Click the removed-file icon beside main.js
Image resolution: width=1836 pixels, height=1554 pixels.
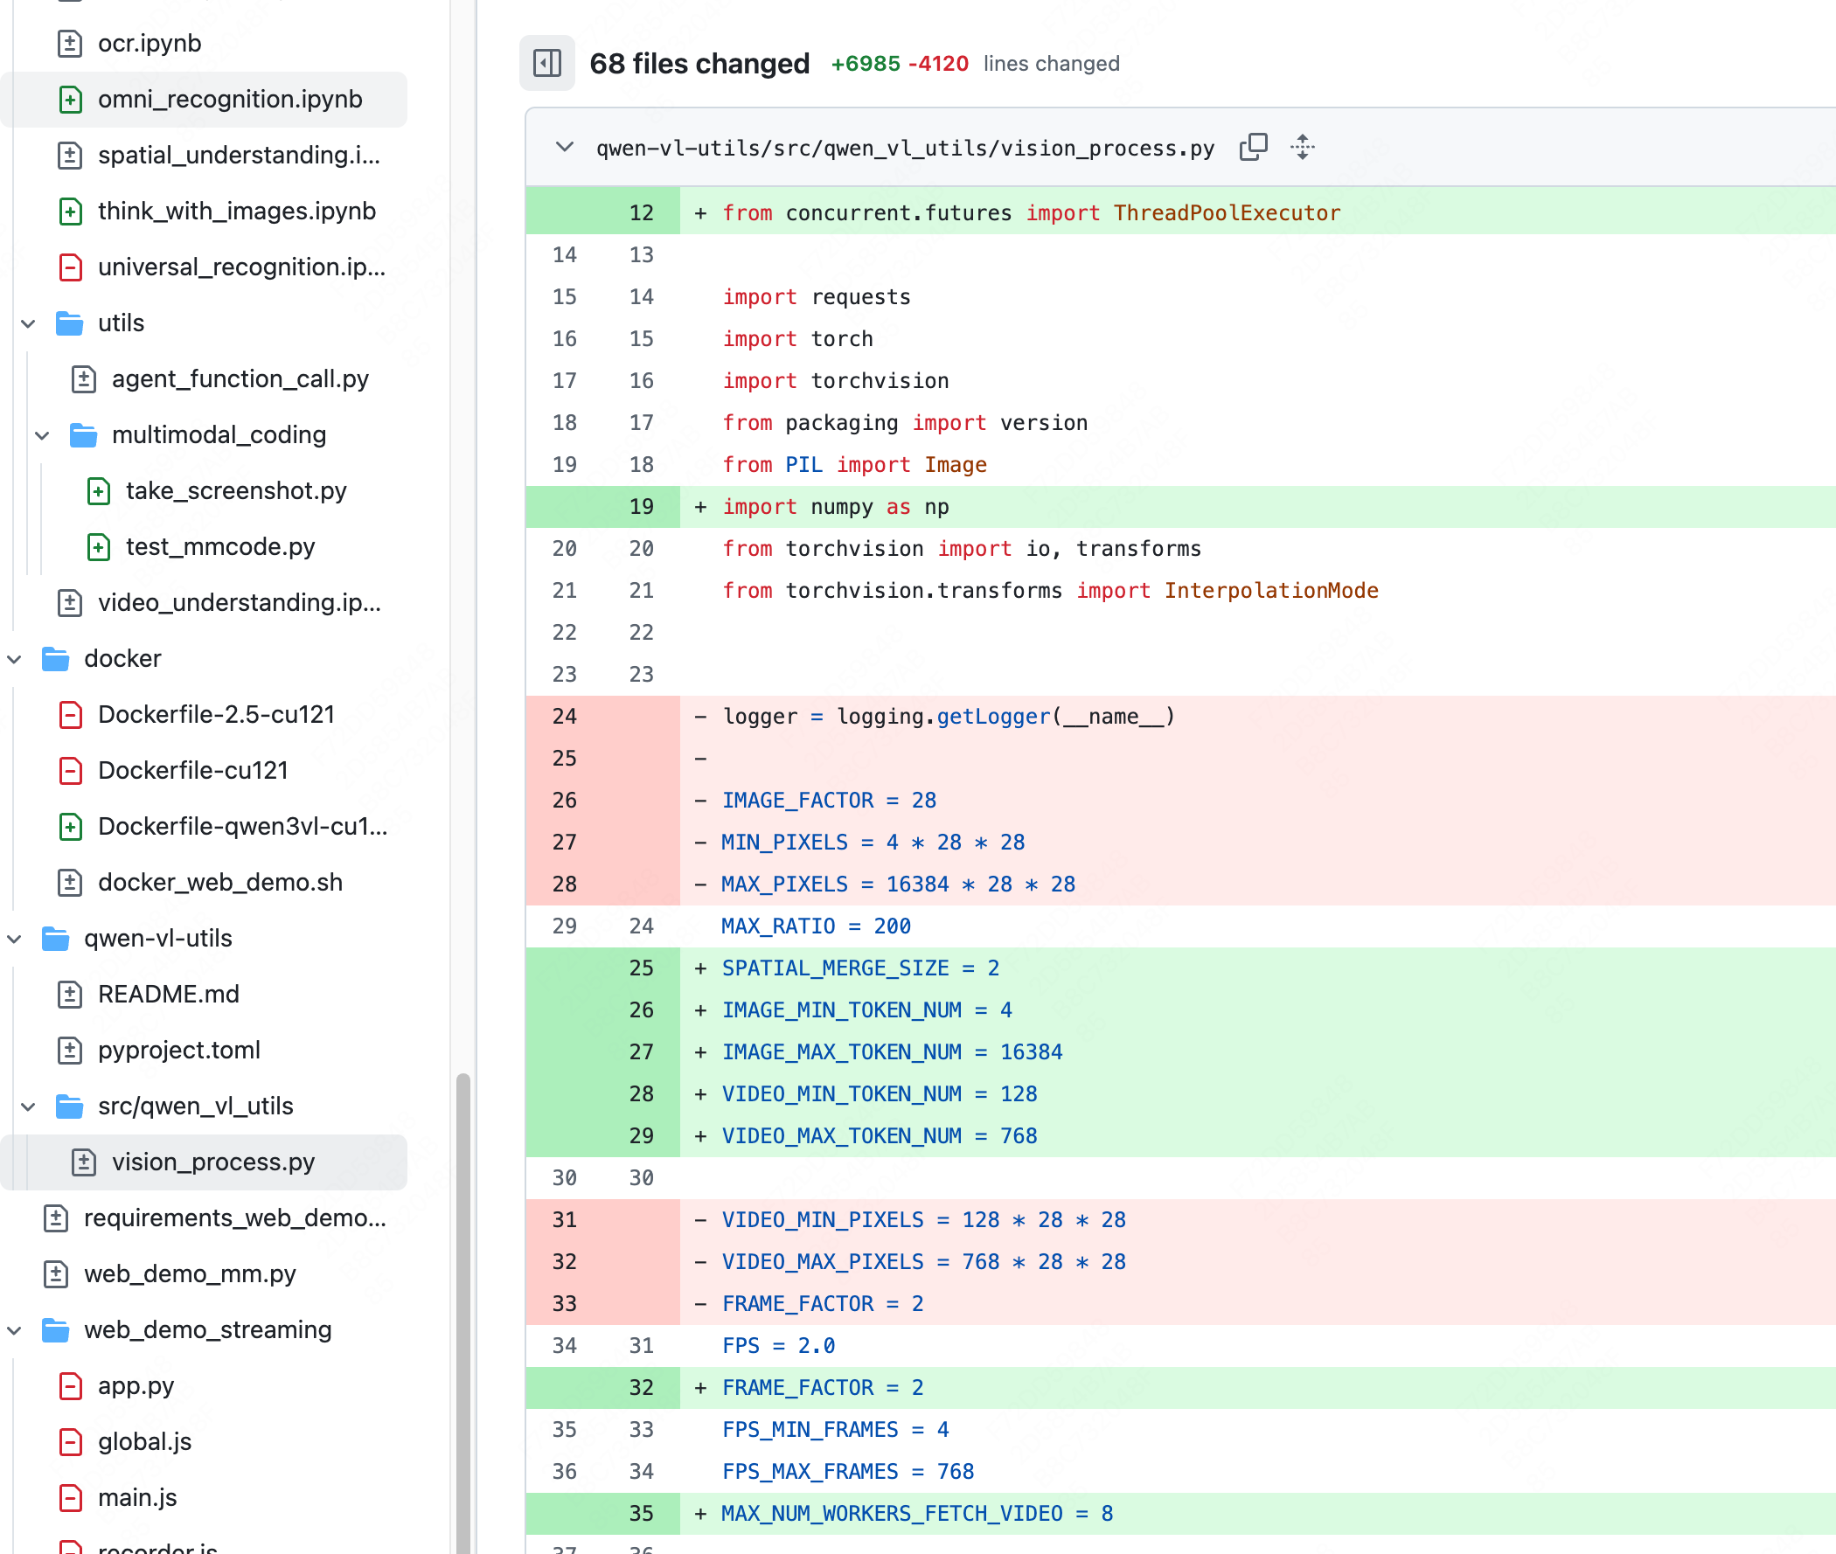click(x=71, y=1497)
